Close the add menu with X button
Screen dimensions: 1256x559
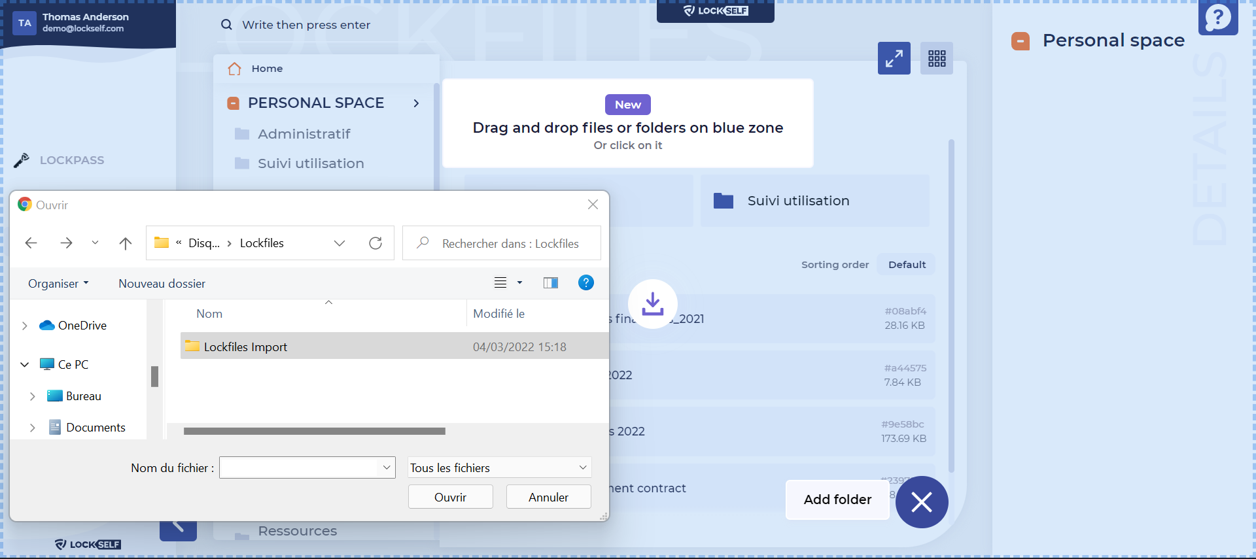click(x=921, y=502)
